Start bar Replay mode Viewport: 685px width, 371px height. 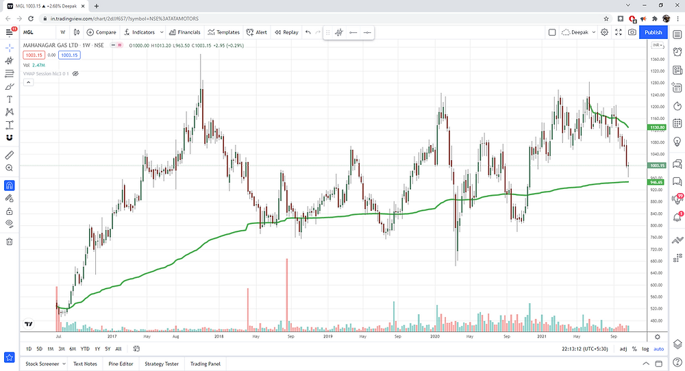(286, 32)
